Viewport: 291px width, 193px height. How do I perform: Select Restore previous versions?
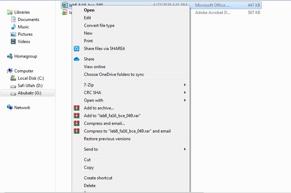pos(107,138)
